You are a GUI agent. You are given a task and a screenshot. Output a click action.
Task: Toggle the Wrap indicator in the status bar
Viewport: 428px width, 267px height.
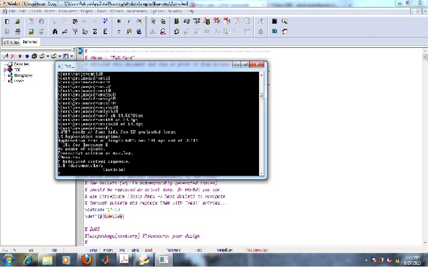pyautogui.click(x=93, y=250)
